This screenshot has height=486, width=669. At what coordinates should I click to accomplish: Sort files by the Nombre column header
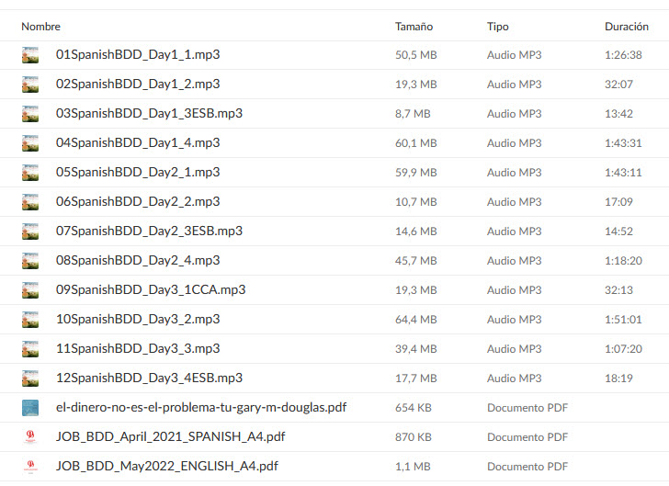(41, 27)
